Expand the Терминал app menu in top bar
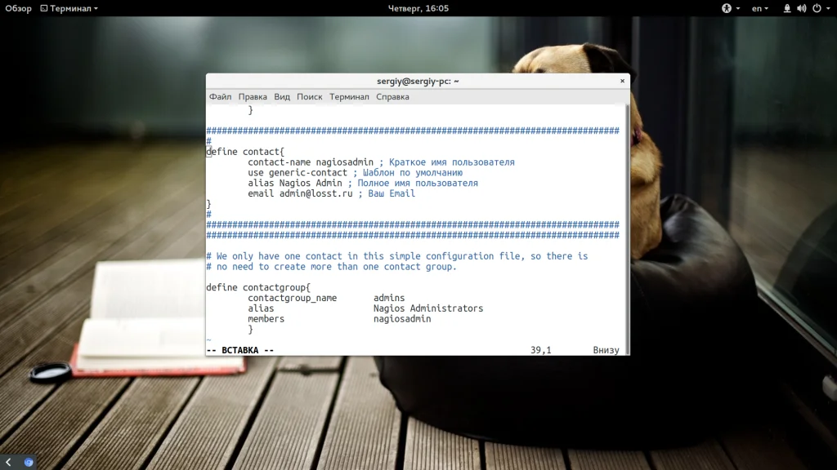Screen dimensions: 837x470 pyautogui.click(x=69, y=8)
